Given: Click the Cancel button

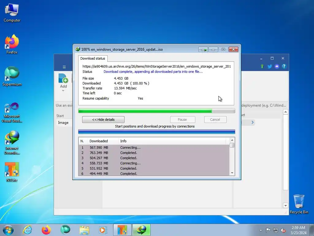Looking at the screenshot, I should [215, 120].
